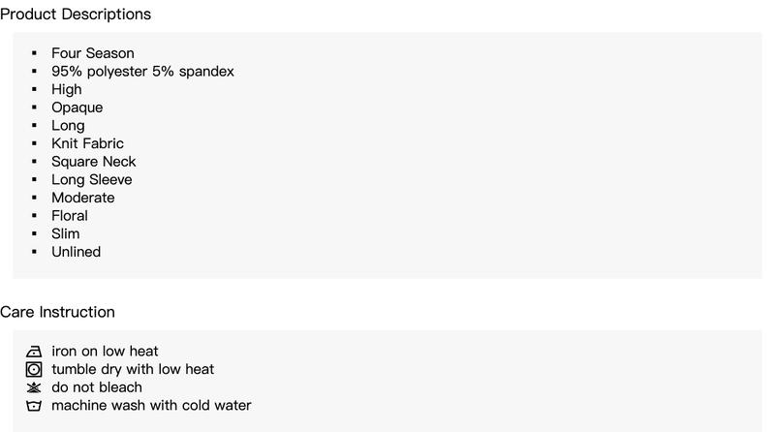Select the Product Descriptions heading

(x=76, y=15)
